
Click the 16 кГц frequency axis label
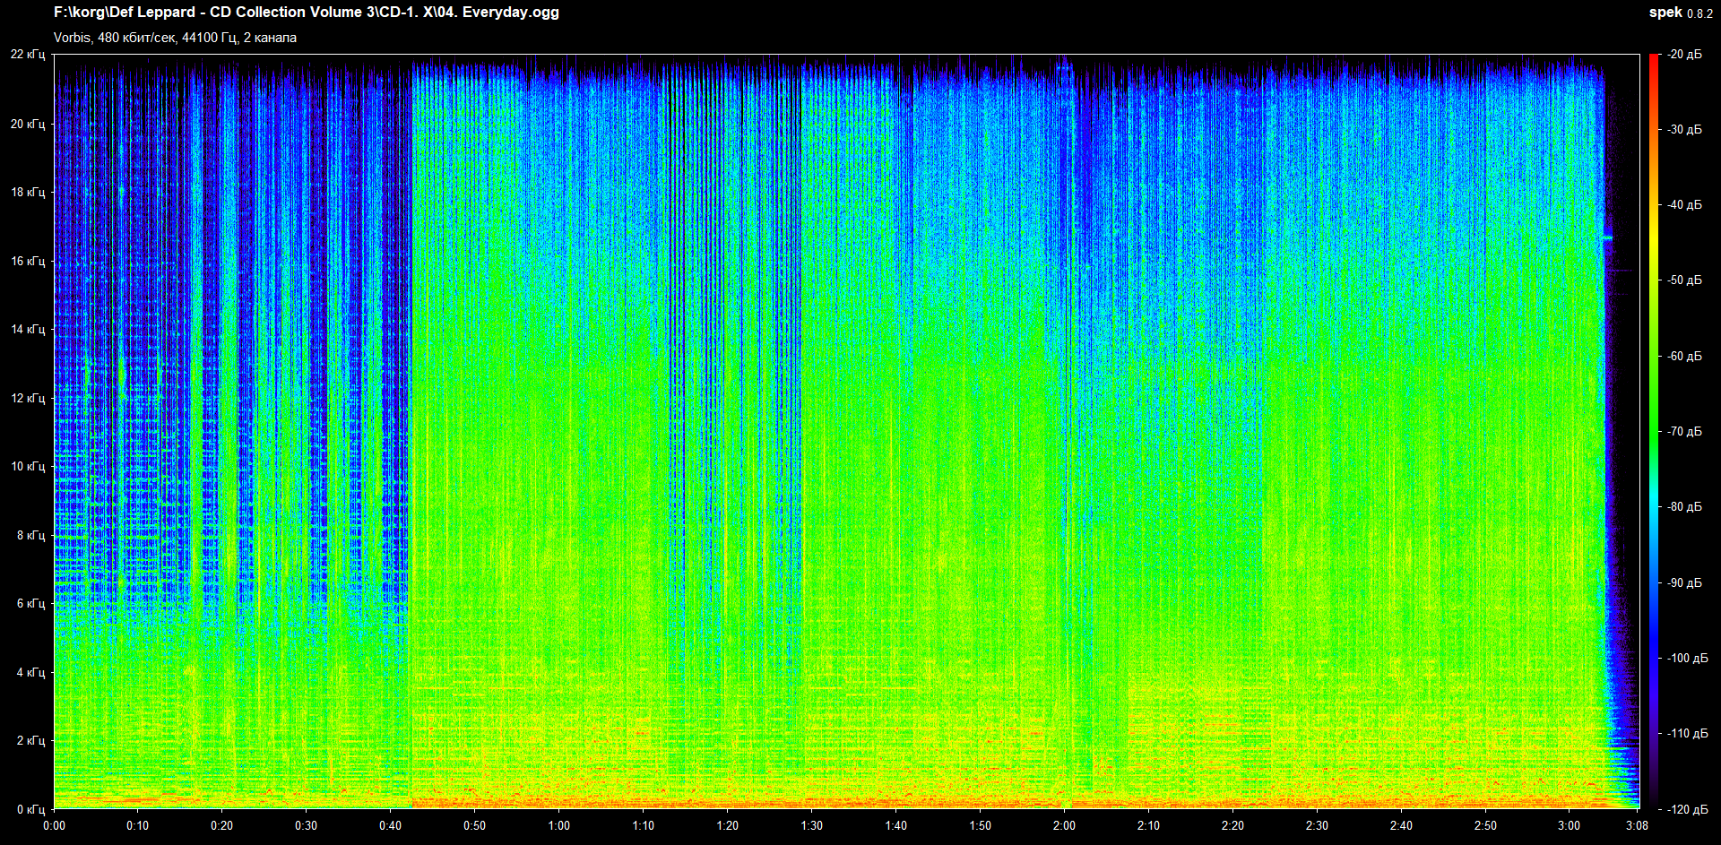(28, 261)
